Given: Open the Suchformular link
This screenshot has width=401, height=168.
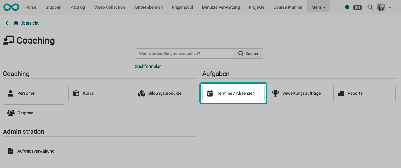Looking at the screenshot, I should pos(148,66).
